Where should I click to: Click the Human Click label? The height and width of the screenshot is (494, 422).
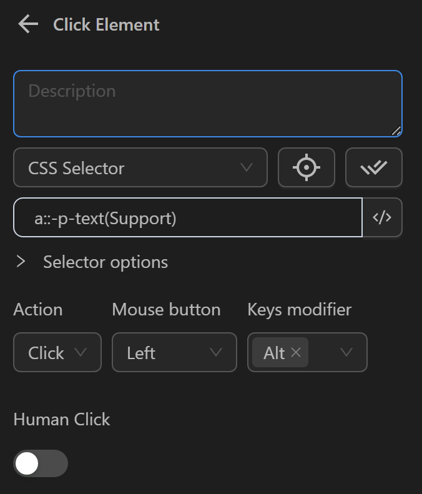(x=61, y=420)
